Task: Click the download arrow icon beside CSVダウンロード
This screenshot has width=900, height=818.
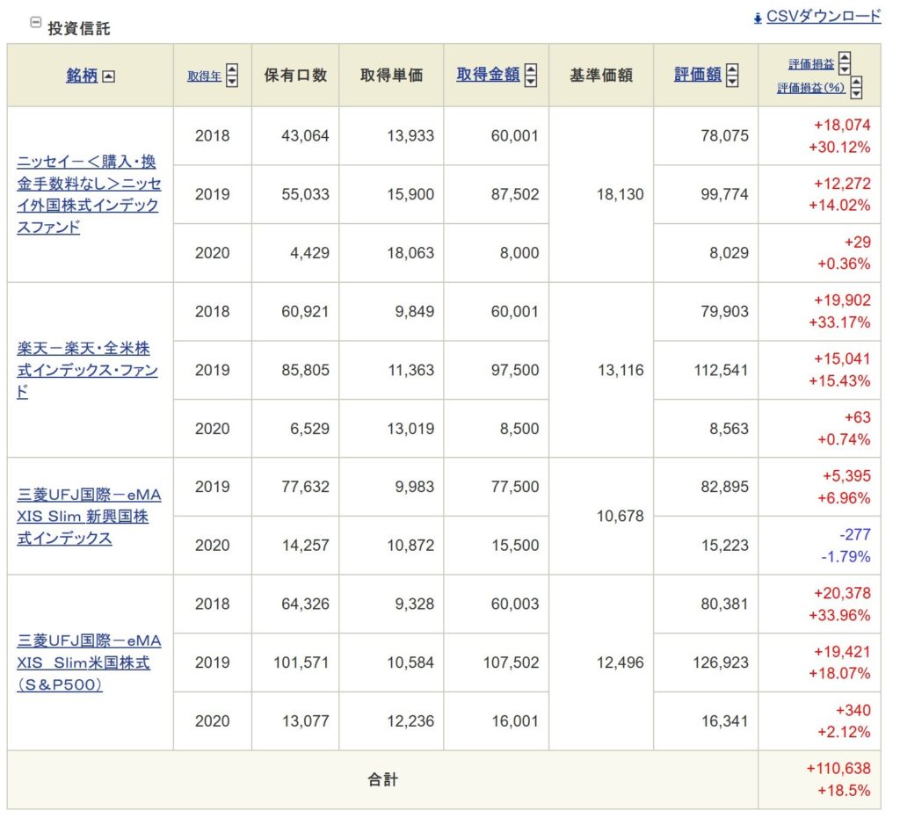Action: tap(758, 18)
